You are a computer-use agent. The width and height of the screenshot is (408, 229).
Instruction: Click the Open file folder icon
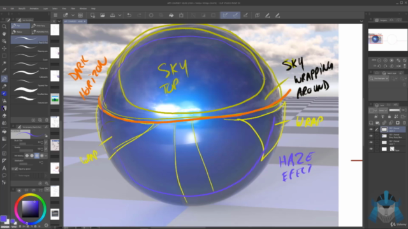click(x=103, y=15)
